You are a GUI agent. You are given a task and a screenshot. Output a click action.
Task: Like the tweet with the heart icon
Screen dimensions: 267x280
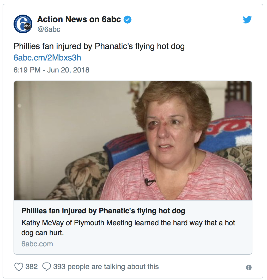click(19, 267)
